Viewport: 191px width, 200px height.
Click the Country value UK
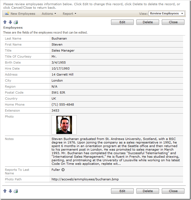tap(54, 98)
